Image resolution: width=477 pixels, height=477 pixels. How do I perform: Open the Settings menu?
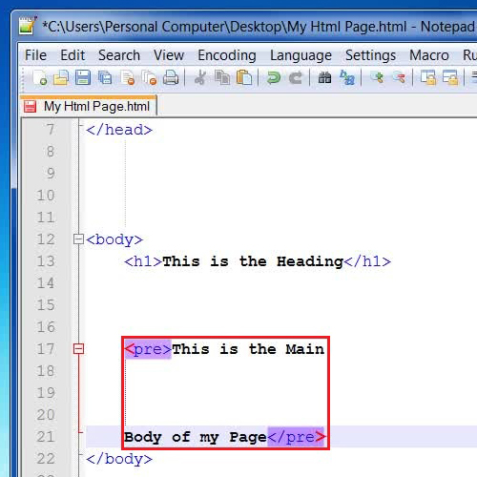(370, 55)
